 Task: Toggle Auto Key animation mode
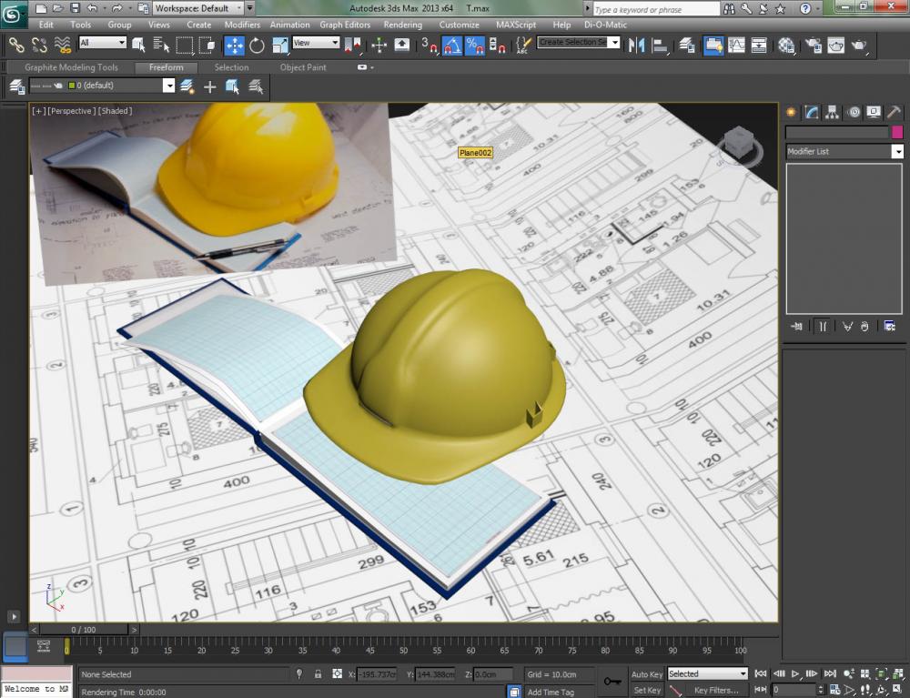click(647, 674)
